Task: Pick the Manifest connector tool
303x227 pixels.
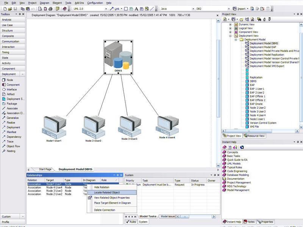Action: click(x=12, y=132)
